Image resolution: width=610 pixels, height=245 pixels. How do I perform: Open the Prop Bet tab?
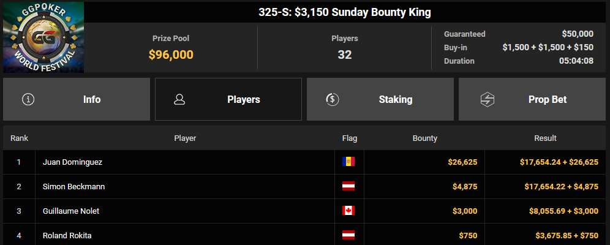click(532, 99)
